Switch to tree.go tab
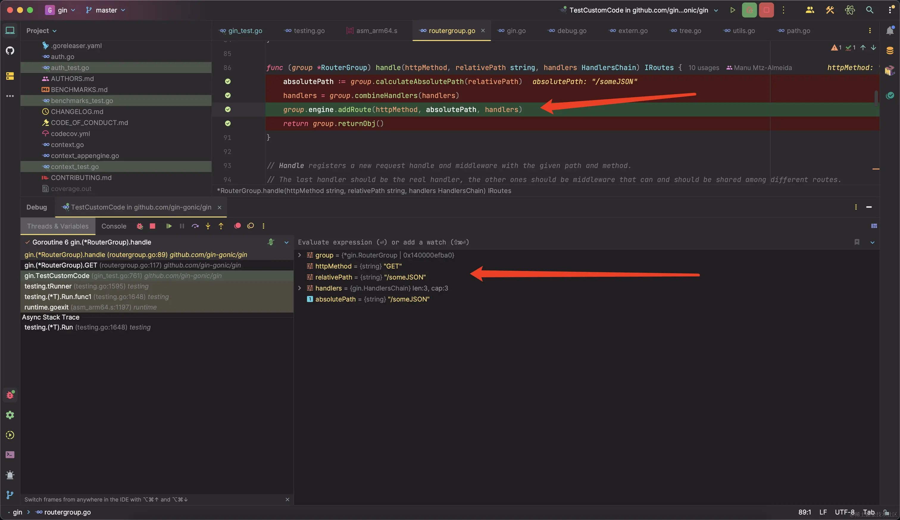Image resolution: width=900 pixels, height=520 pixels. tap(685, 31)
